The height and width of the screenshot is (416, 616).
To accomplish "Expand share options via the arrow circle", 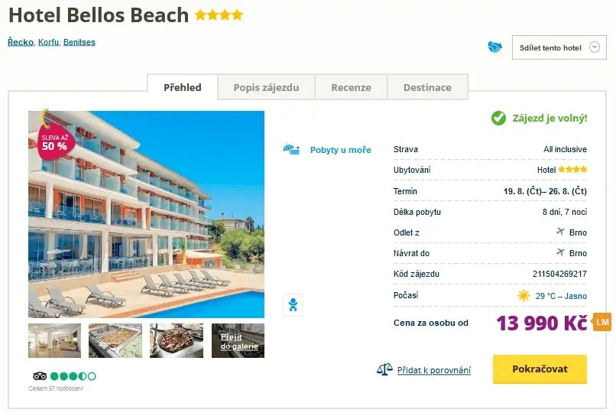I will coord(594,47).
